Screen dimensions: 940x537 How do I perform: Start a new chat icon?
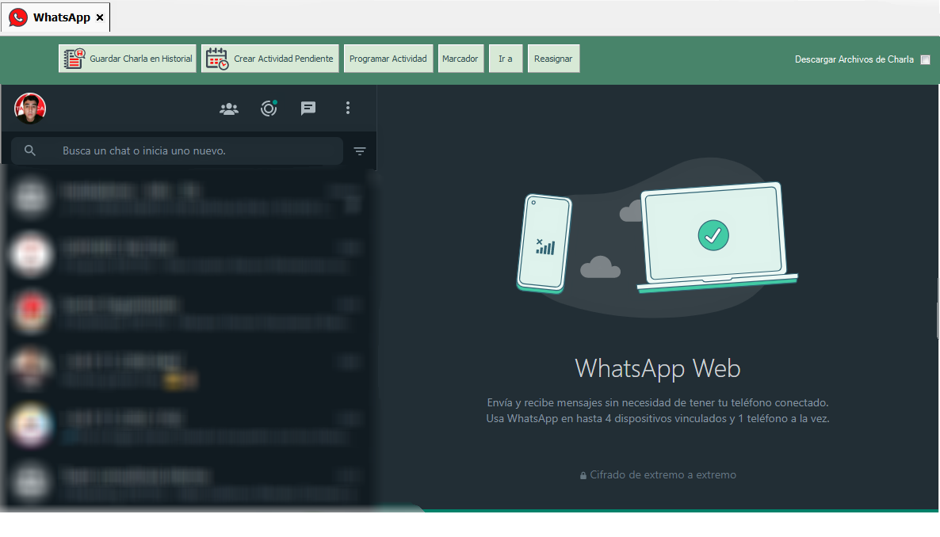308,109
